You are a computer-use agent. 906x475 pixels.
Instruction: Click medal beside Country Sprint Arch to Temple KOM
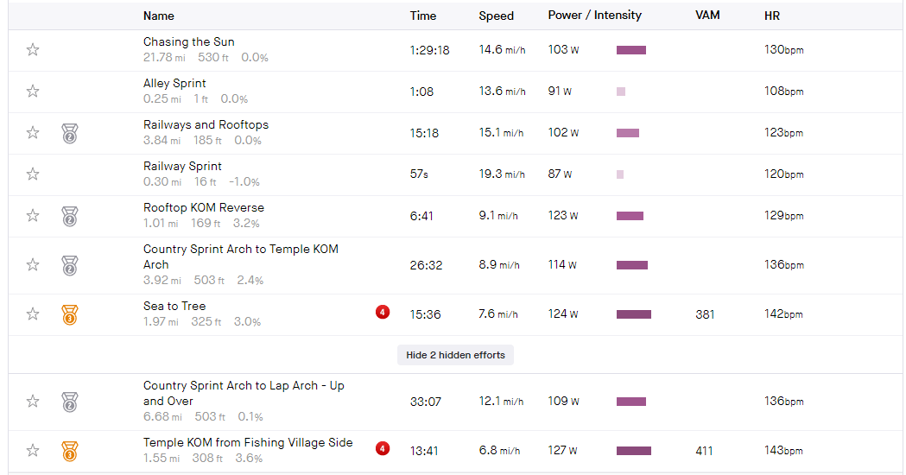coord(70,265)
